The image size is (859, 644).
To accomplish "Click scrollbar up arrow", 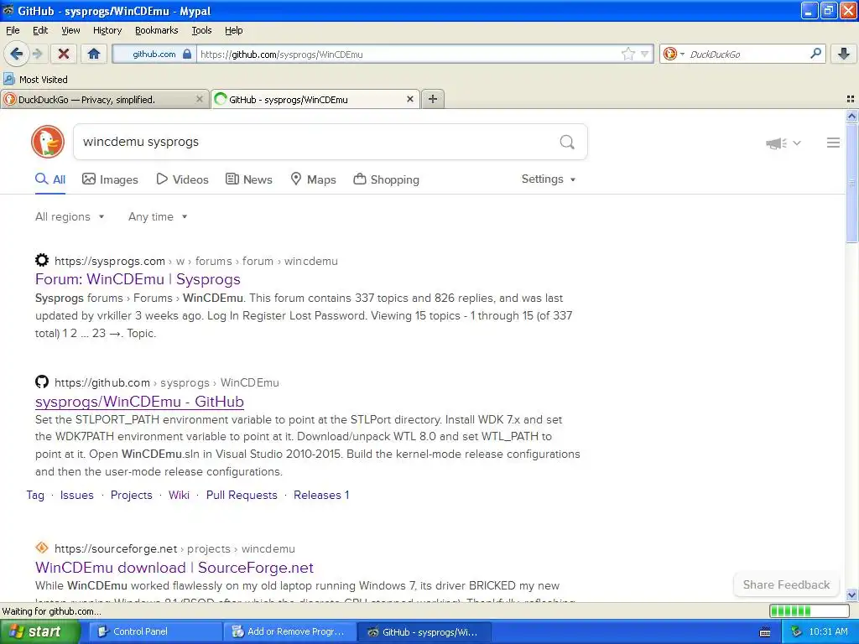I will click(x=851, y=116).
